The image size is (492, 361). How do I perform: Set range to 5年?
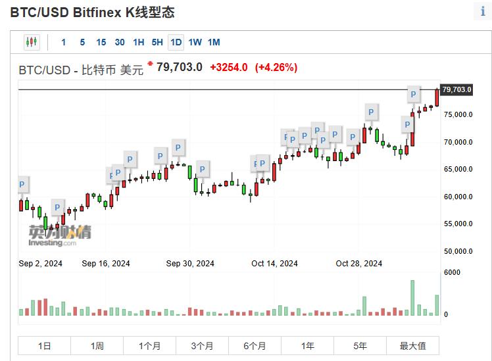360,346
